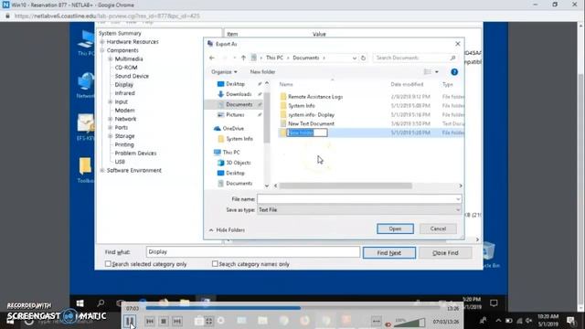
Task: Select the New Text Document file
Action: click(x=311, y=123)
